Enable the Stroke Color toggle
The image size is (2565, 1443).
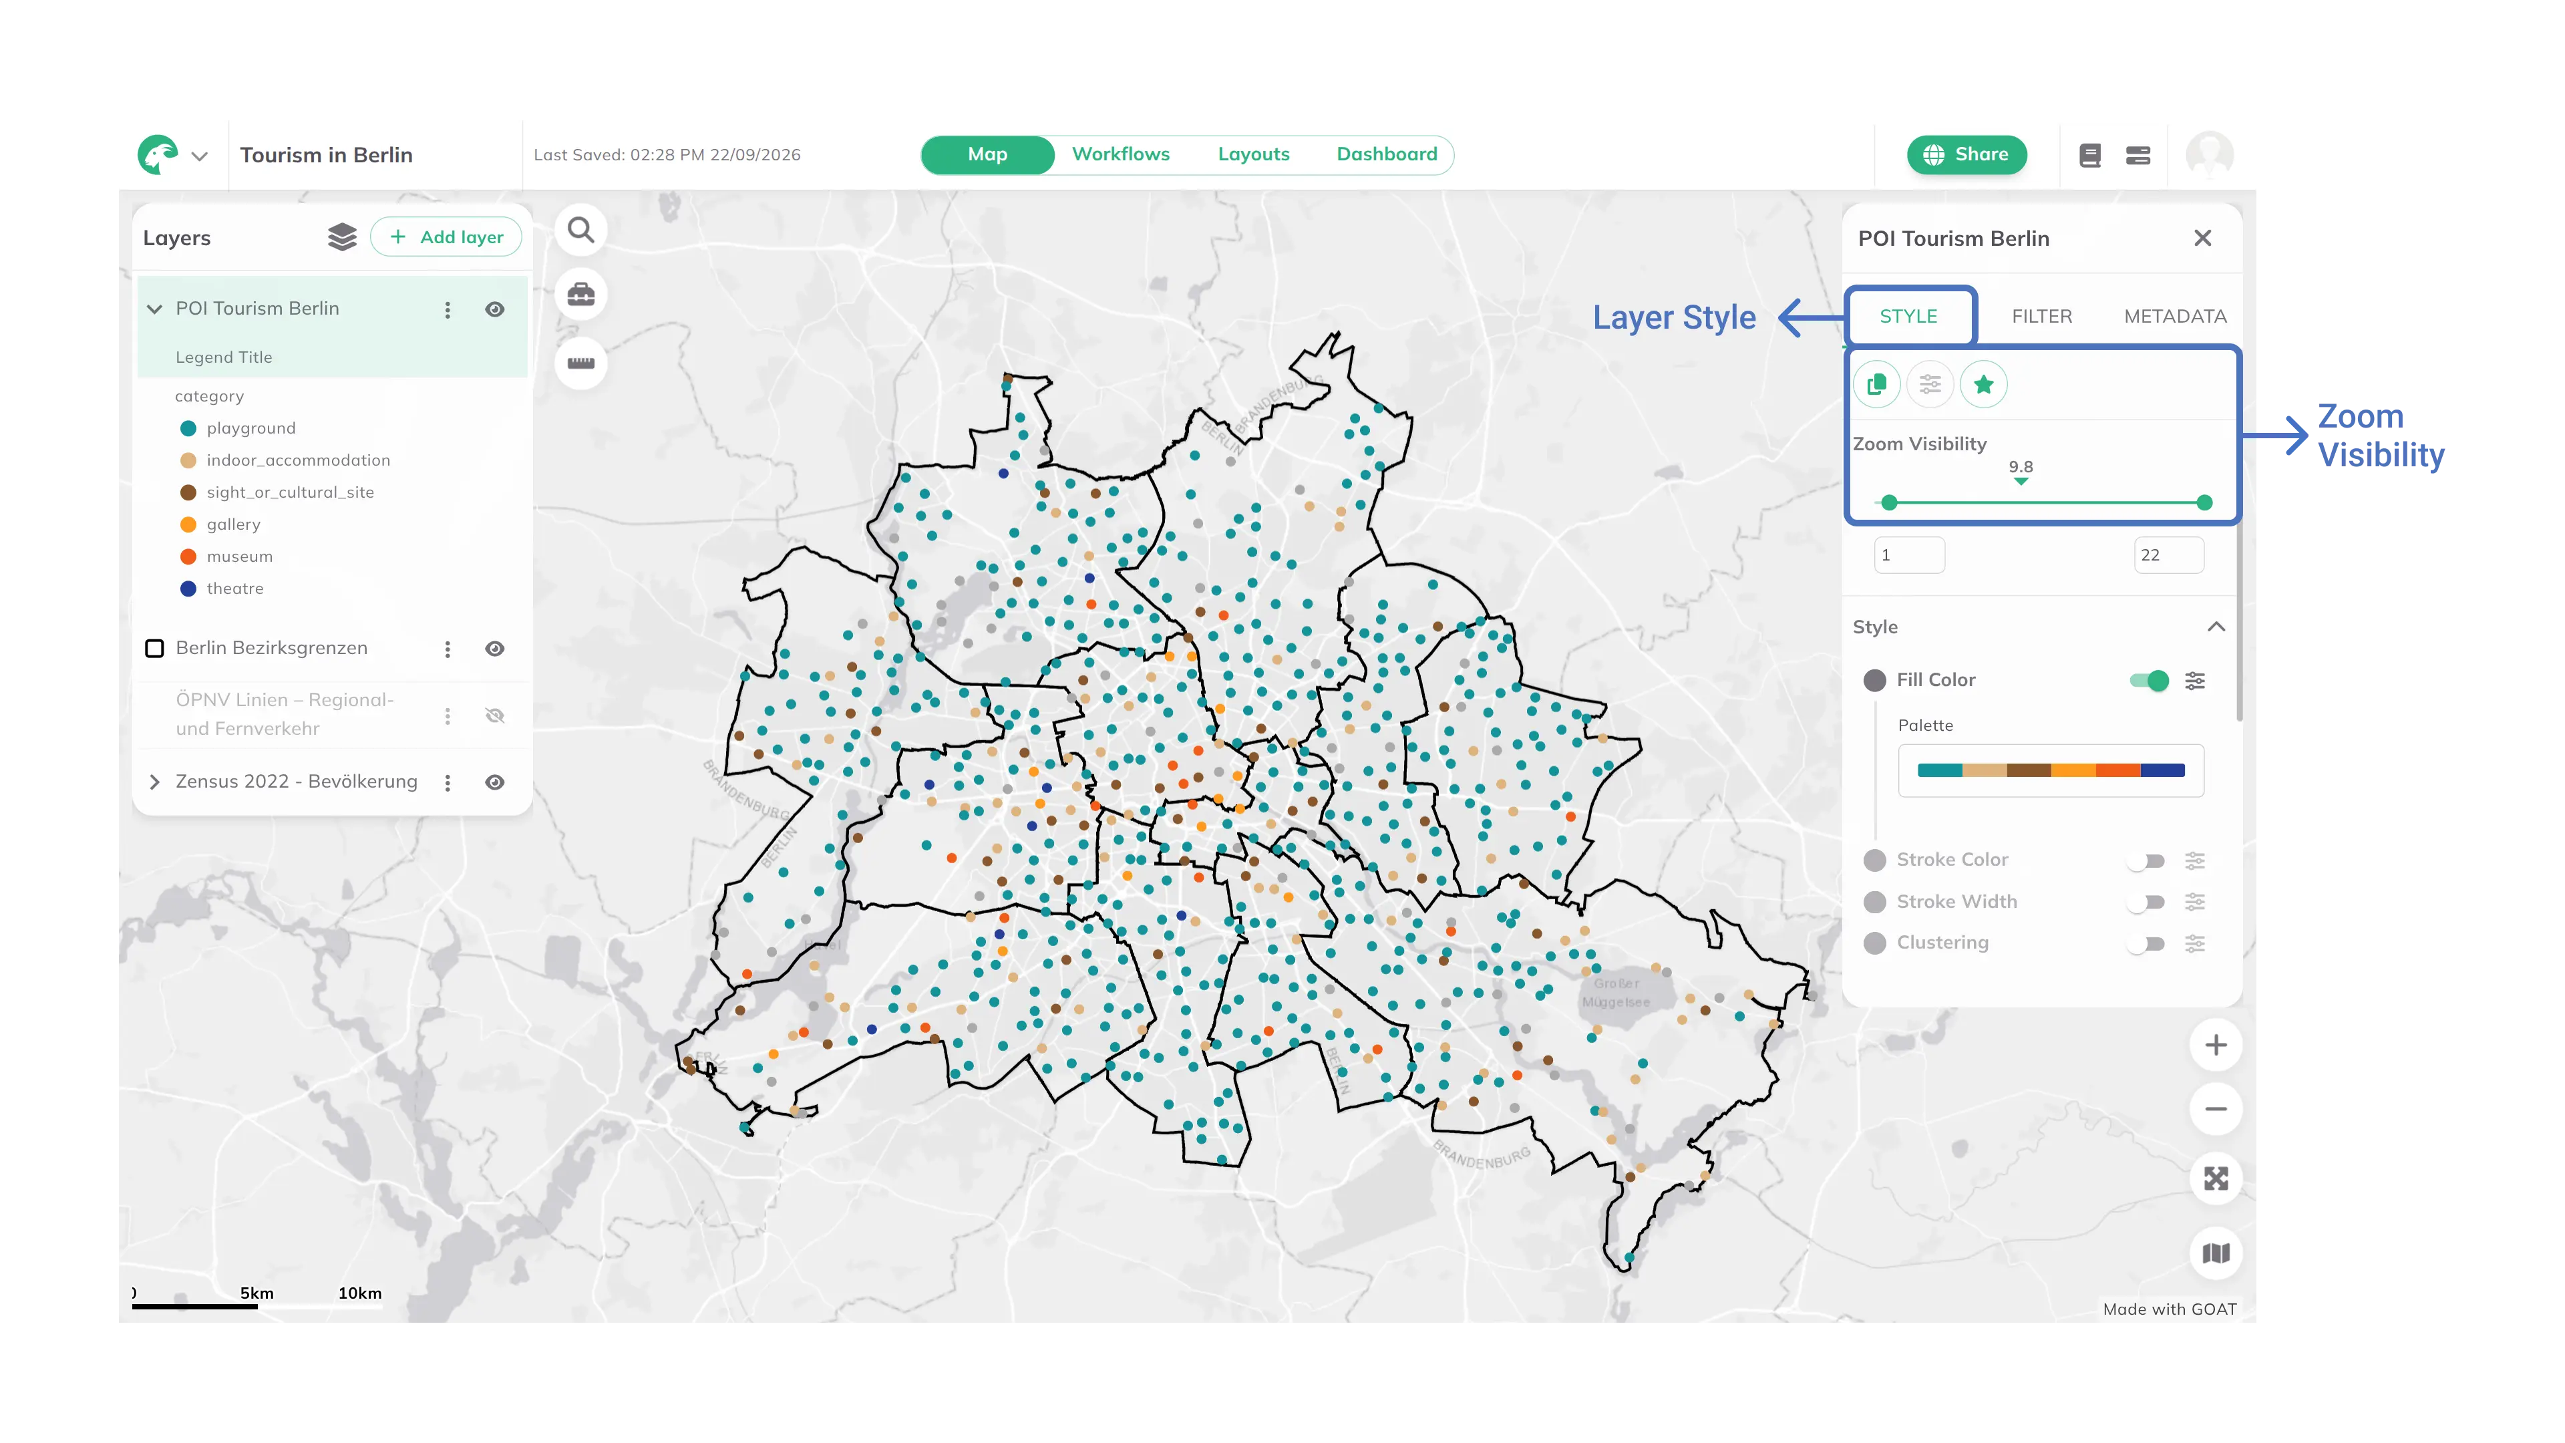pos(2147,860)
